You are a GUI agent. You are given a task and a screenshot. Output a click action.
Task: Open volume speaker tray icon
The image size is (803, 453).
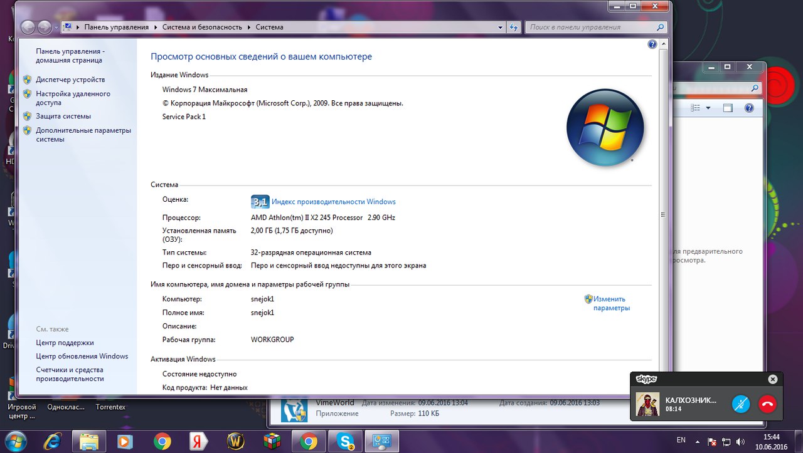[x=740, y=442]
